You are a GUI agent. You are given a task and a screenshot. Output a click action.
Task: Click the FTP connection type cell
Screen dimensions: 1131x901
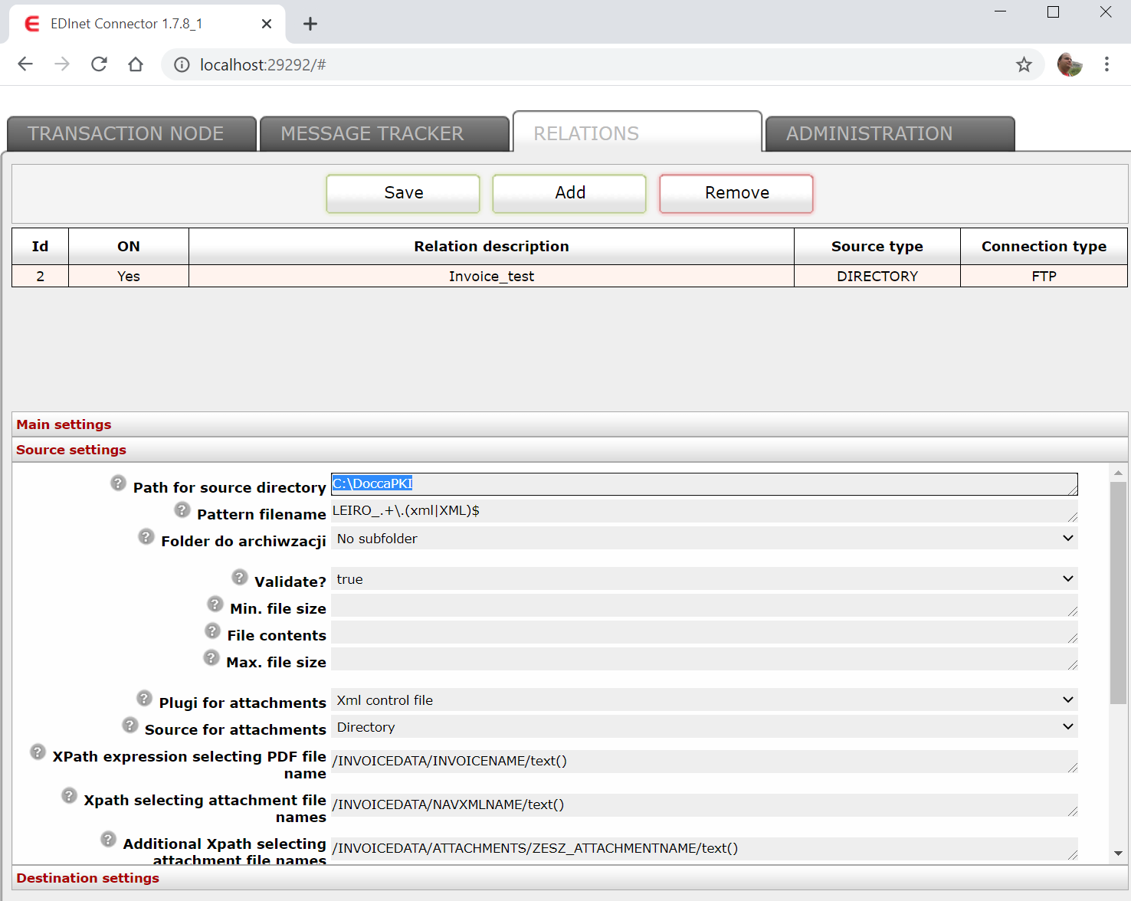[x=1044, y=276]
